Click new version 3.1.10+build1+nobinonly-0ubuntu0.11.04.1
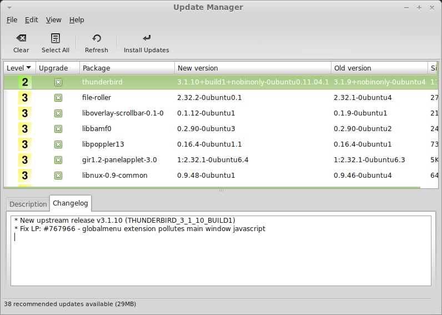This screenshot has width=442, height=315. pyautogui.click(x=253, y=82)
